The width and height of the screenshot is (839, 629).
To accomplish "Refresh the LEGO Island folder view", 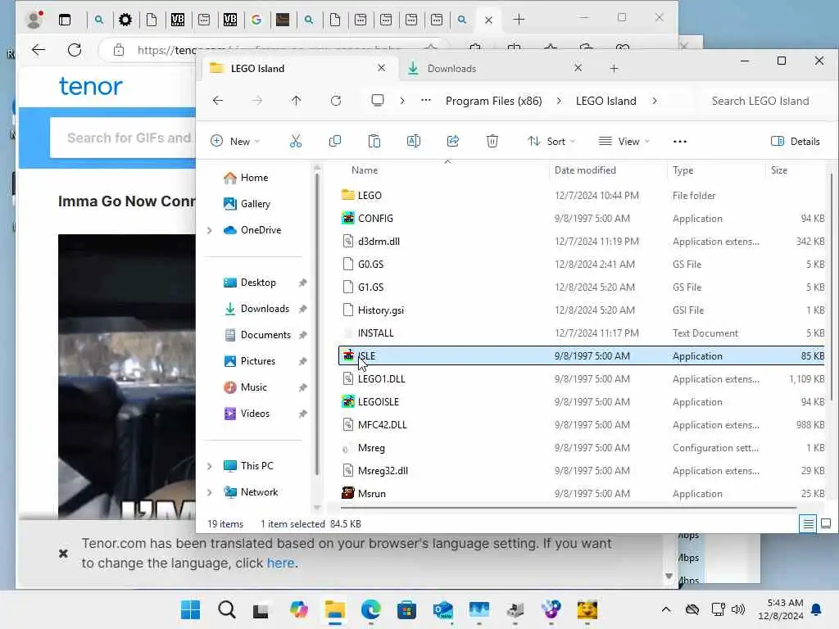I will [335, 101].
